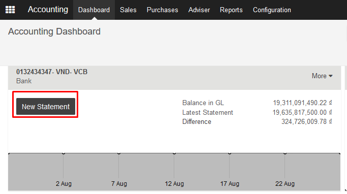Viewport: 347px width, 194px height.
Task: Open the Purchases menu
Action: coord(162,10)
